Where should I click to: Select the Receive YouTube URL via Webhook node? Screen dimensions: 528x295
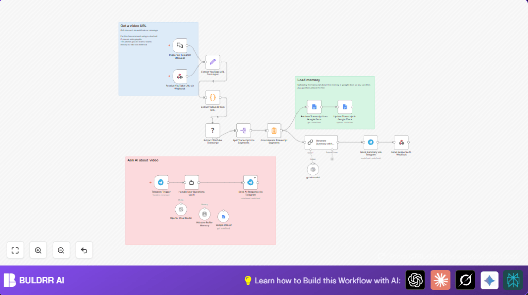(180, 77)
